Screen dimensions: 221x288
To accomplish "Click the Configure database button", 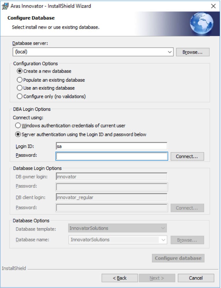I will pyautogui.click(x=178, y=258).
